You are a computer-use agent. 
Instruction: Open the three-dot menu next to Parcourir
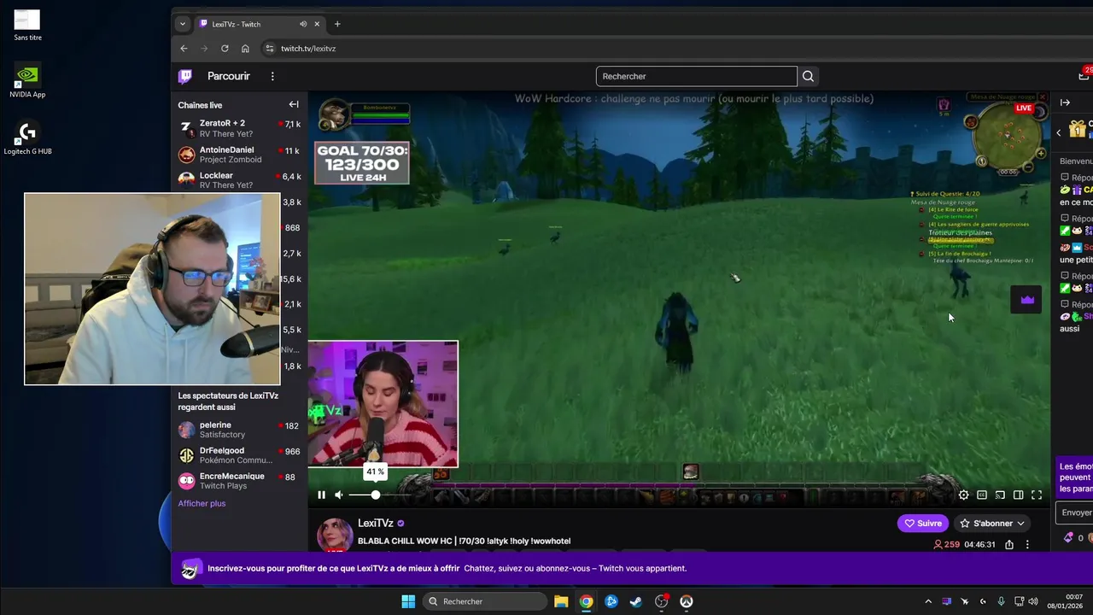272,76
